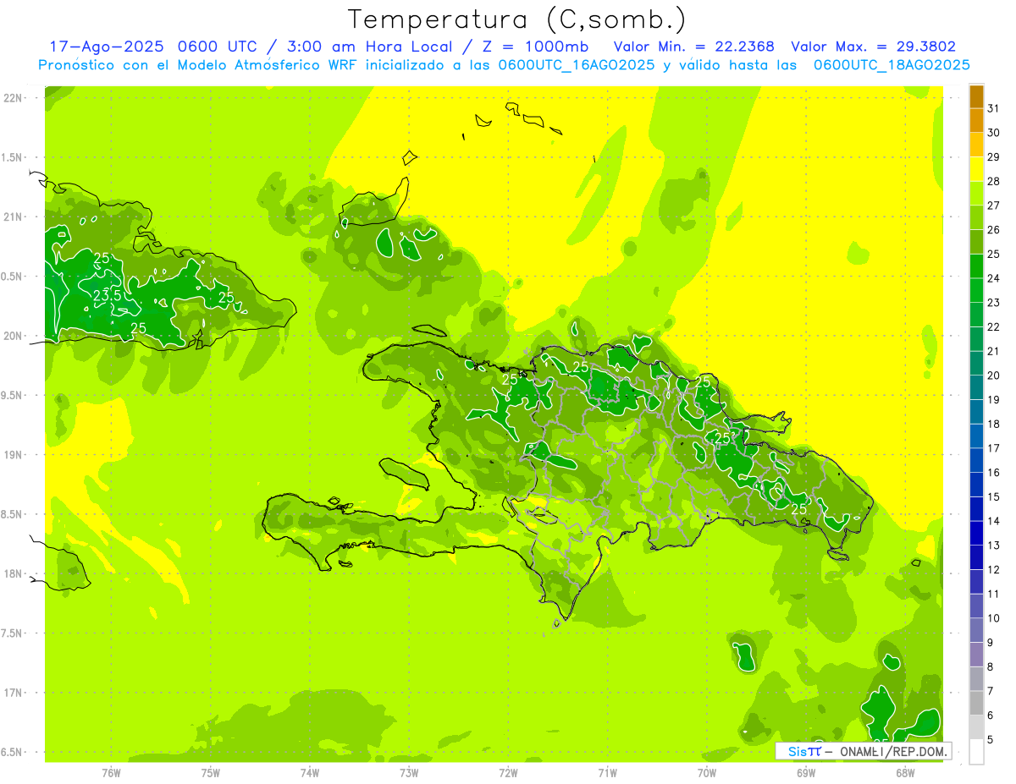Click the "12" value on the color scale

click(x=993, y=569)
